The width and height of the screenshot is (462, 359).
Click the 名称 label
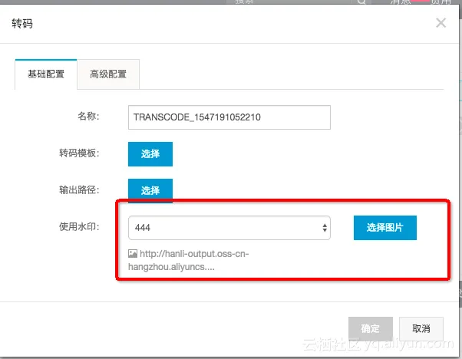(88, 116)
